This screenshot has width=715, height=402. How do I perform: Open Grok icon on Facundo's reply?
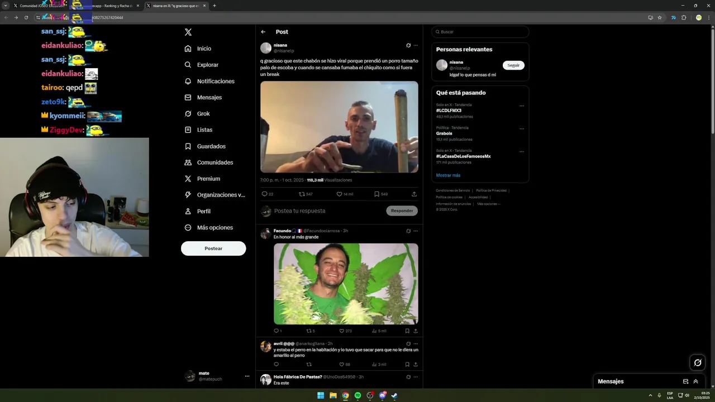click(408, 231)
